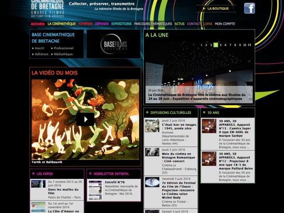Open the Accueil menu item
The height and width of the screenshot is (213, 284).
[38, 24]
